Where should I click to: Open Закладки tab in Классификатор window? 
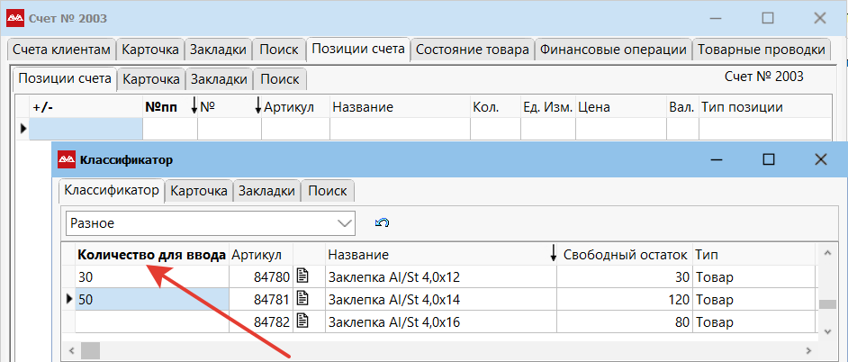(267, 191)
